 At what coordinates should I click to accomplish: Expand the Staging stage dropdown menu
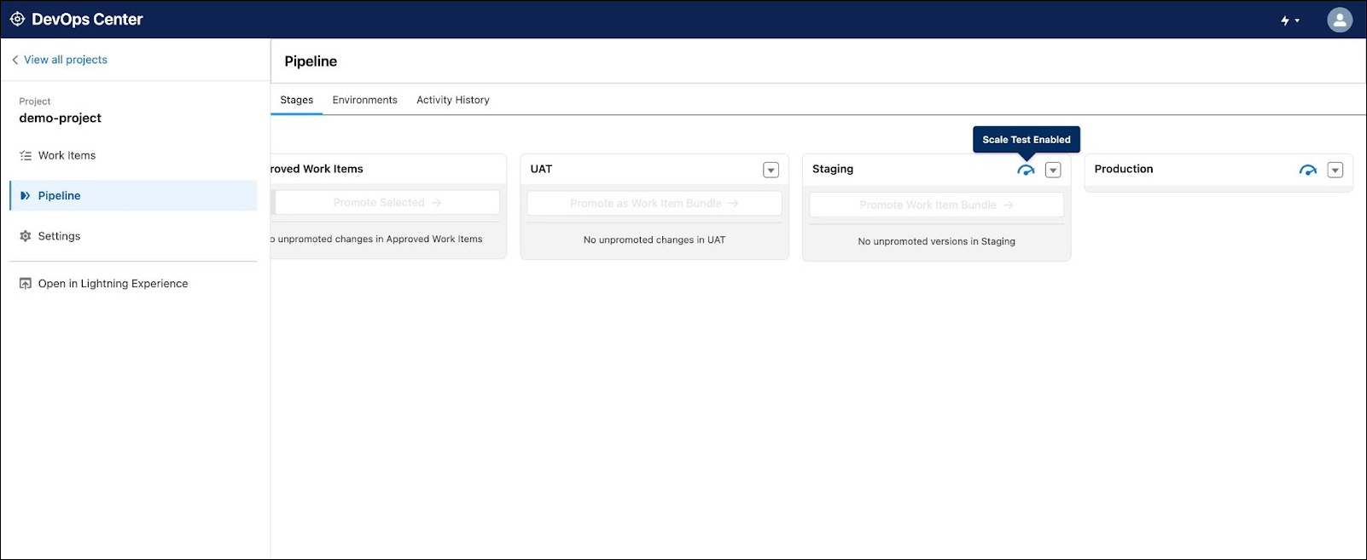coord(1053,170)
